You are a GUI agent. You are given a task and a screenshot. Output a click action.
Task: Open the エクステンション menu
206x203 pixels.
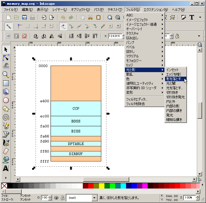coord(156,10)
